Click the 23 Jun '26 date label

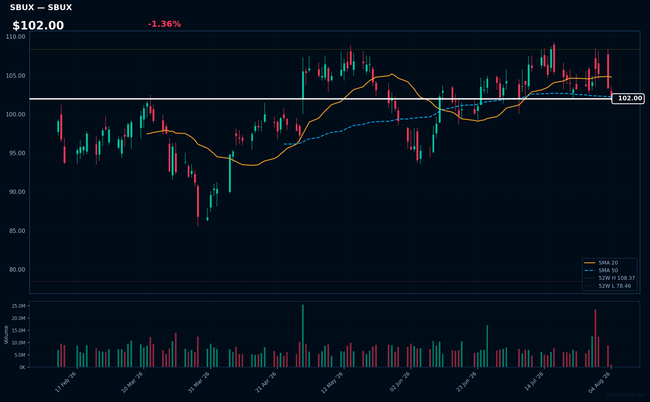(x=467, y=382)
